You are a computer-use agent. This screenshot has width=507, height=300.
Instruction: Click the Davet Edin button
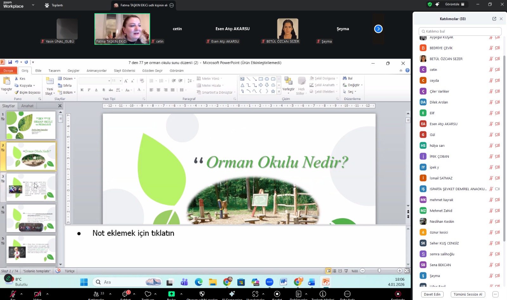(432, 294)
